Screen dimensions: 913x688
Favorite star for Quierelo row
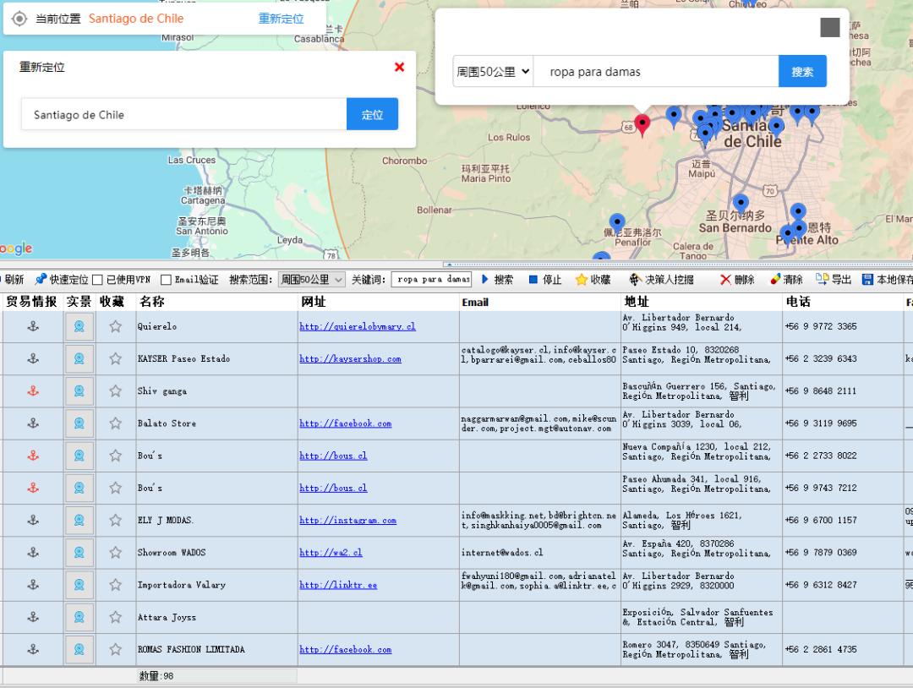coord(115,326)
